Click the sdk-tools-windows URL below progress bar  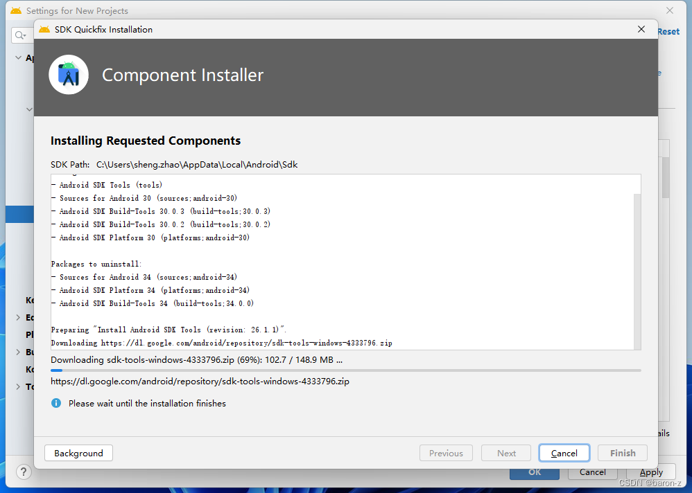coord(200,381)
